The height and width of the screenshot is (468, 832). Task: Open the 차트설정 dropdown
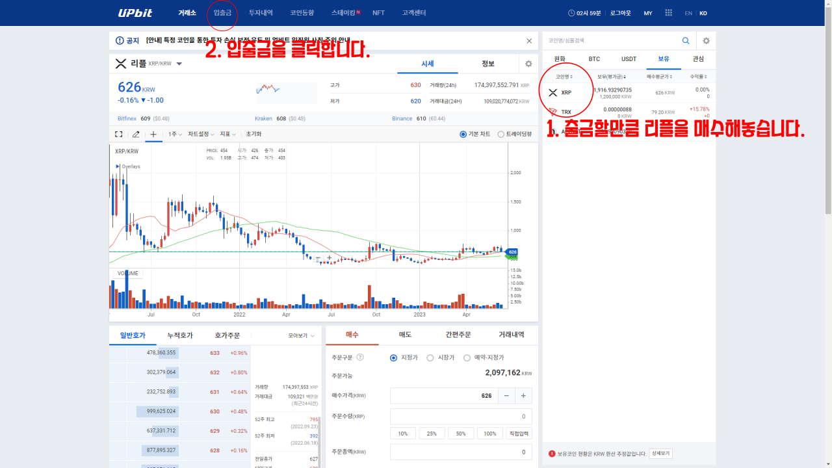tap(201, 135)
